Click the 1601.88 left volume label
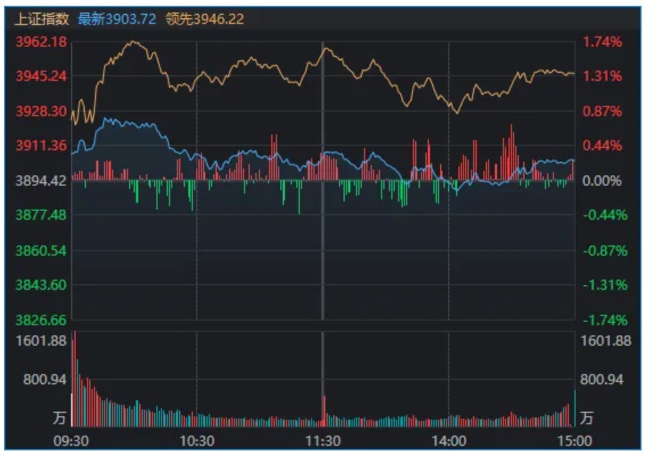The image size is (645, 451). 41,341
